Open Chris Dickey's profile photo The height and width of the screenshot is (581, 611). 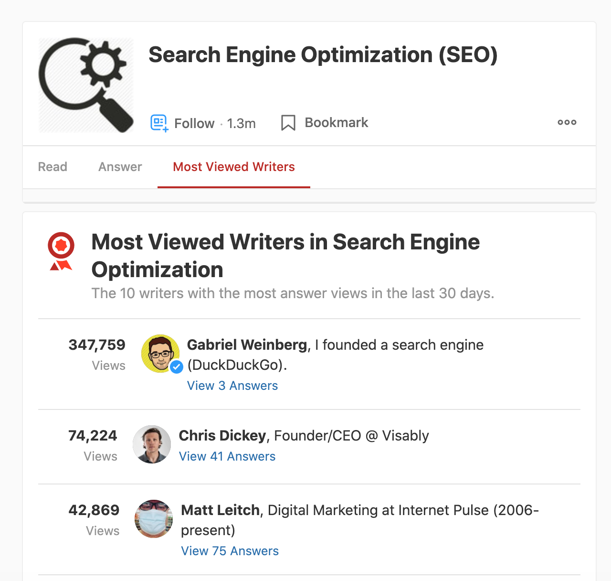(x=152, y=444)
